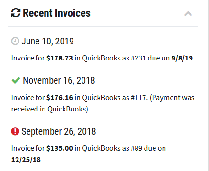Click the red alert icon beside September 26, 2018
Screen dimensions: 209x171
15,131
